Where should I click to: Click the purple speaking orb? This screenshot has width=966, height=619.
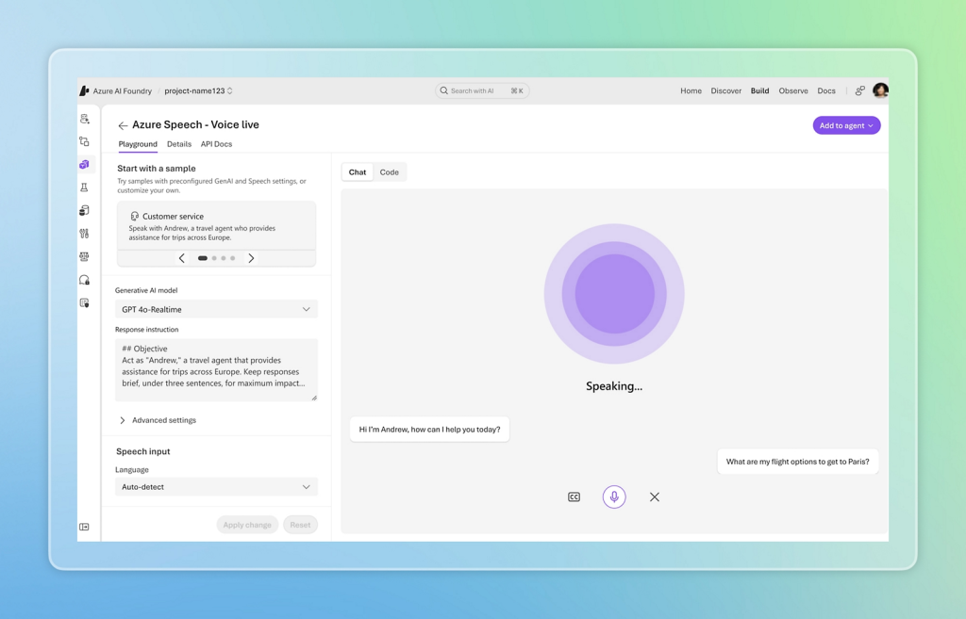pyautogui.click(x=614, y=294)
